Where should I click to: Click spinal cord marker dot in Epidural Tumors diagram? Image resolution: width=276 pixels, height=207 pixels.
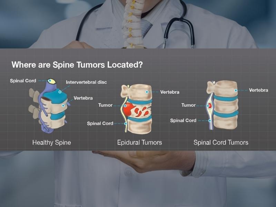pyautogui.click(x=126, y=124)
